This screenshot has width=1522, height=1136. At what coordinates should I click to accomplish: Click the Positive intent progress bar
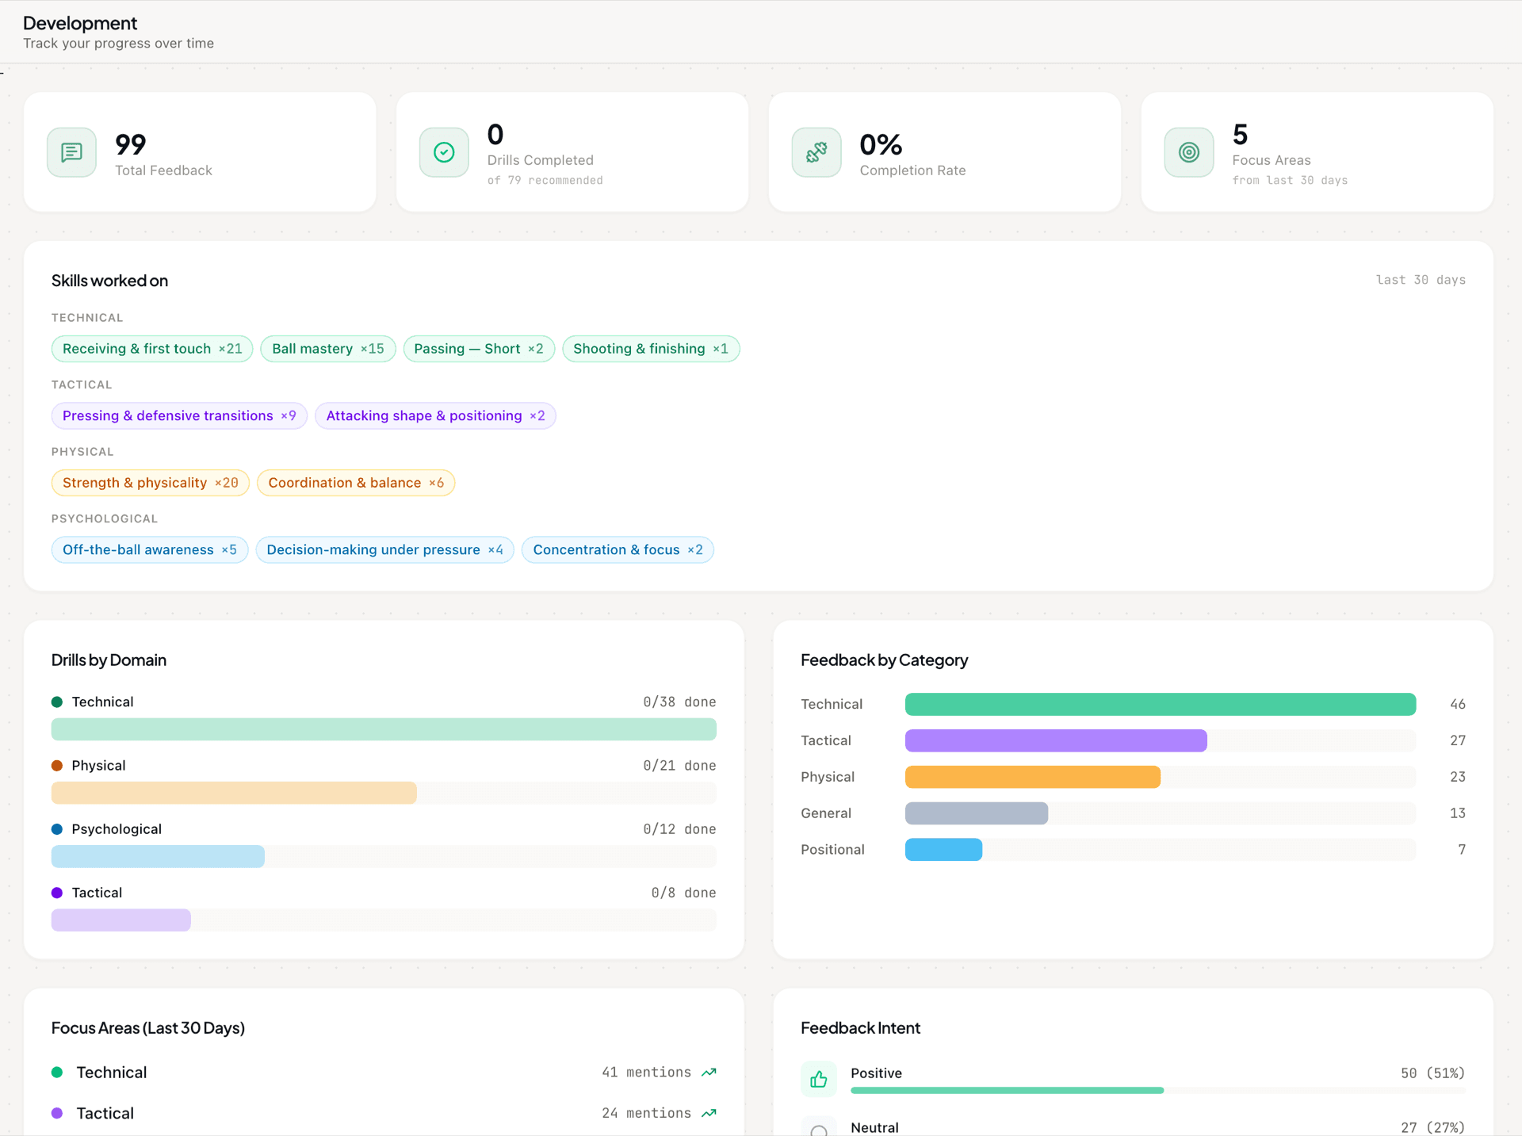tap(1157, 1091)
